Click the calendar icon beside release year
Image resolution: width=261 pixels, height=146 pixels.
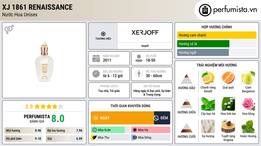96,58
